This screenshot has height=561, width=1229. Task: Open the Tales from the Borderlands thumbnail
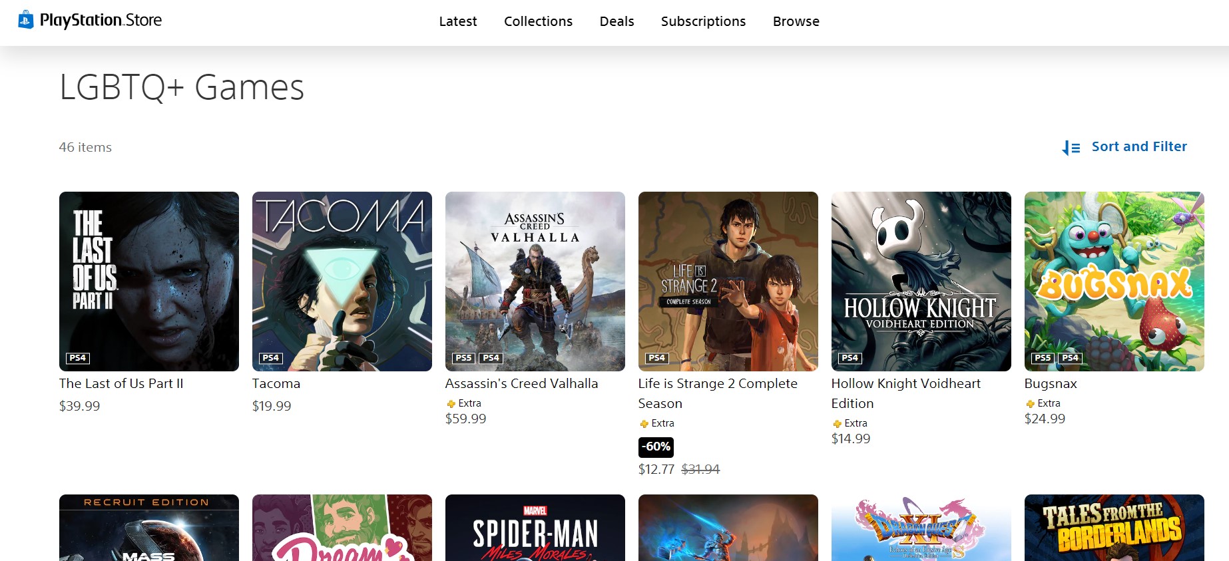pyautogui.click(x=1114, y=528)
